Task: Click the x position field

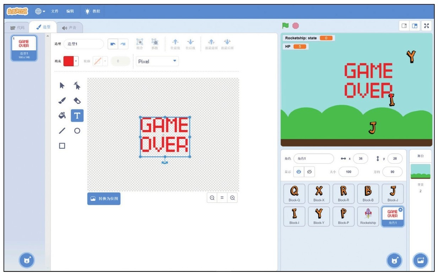Action: pos(361,159)
